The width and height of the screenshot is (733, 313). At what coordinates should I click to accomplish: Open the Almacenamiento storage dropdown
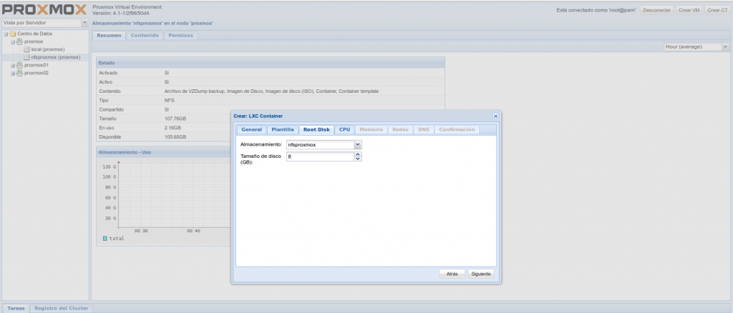click(x=358, y=144)
